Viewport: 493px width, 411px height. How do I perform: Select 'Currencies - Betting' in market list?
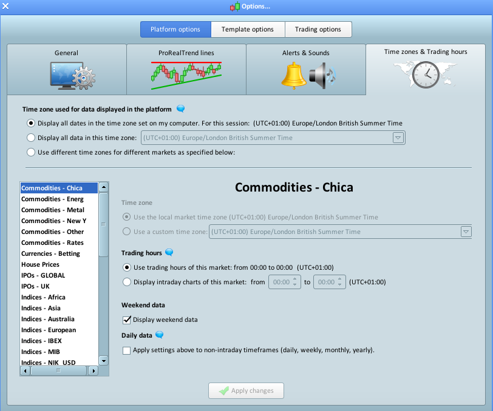(x=59, y=253)
